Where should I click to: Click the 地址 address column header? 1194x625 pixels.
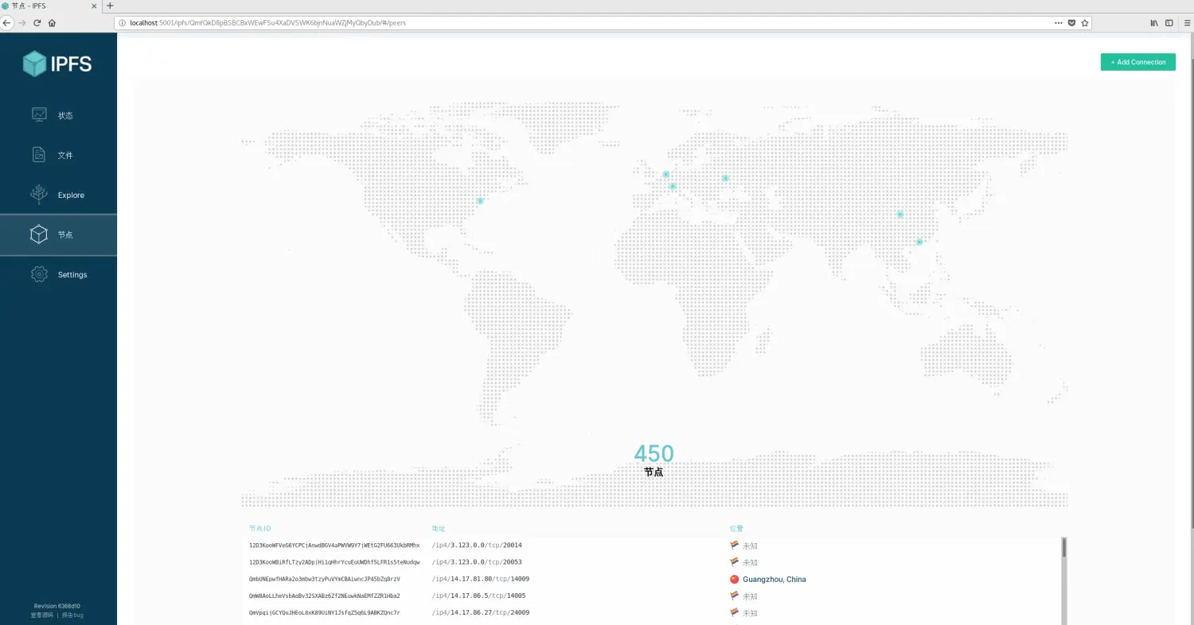pyautogui.click(x=439, y=528)
